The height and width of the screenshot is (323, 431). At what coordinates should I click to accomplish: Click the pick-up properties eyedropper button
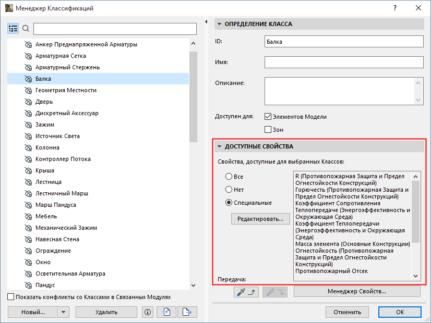coord(246,292)
